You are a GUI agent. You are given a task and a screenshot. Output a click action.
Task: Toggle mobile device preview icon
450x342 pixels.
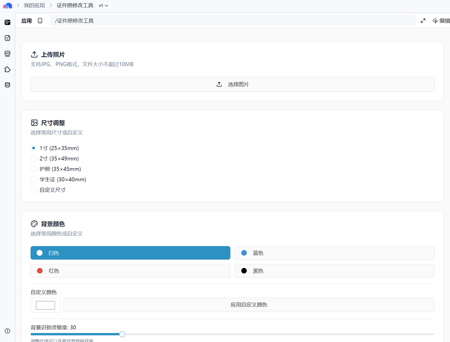click(40, 21)
